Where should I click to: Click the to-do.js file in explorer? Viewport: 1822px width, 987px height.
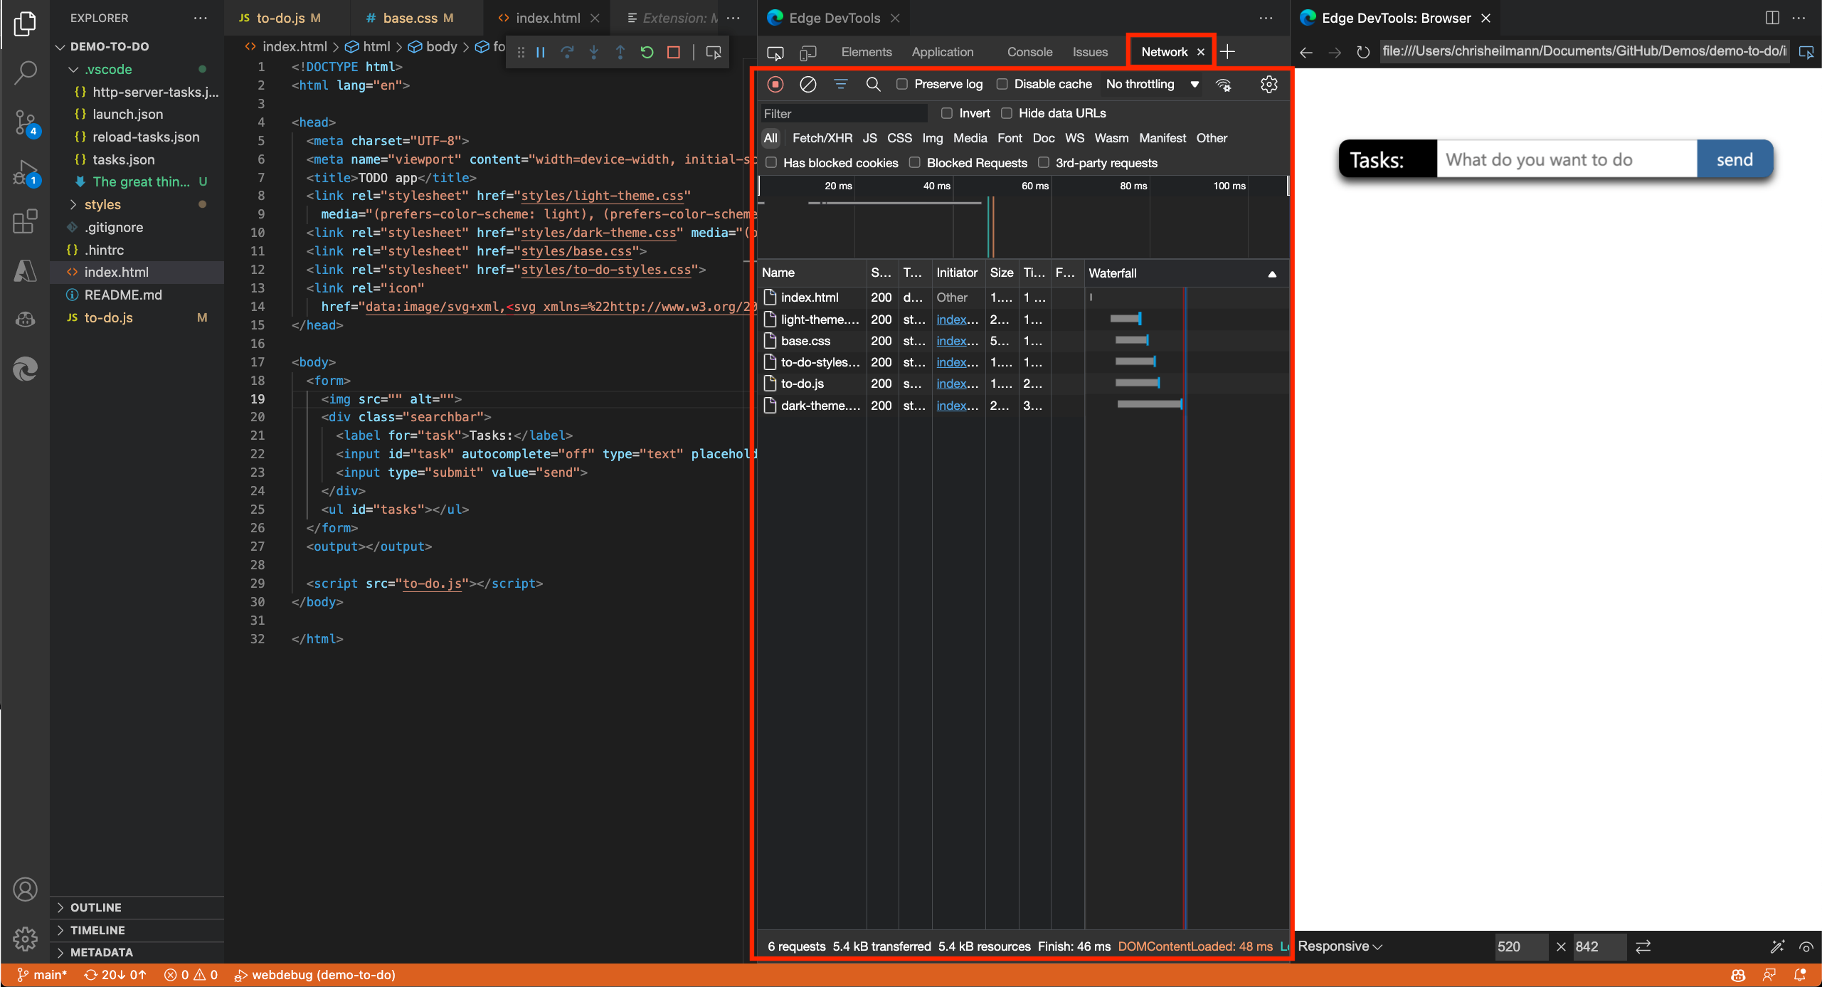(108, 317)
